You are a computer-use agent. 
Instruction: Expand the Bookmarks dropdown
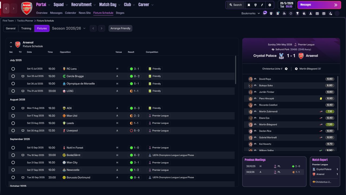[x=259, y=13]
